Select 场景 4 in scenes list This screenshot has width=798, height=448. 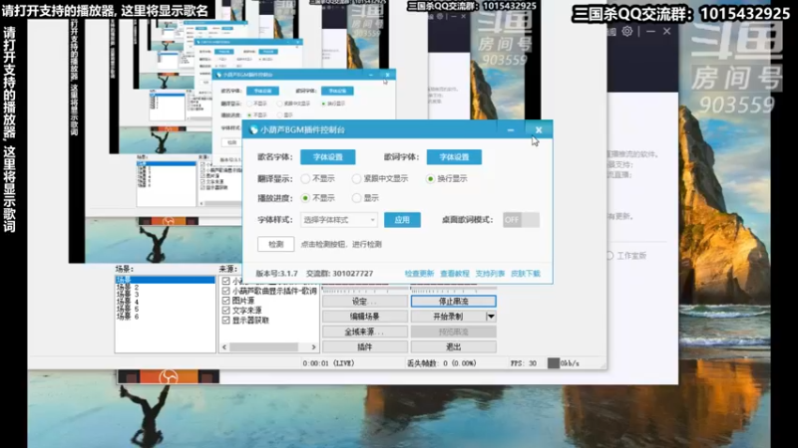(128, 302)
